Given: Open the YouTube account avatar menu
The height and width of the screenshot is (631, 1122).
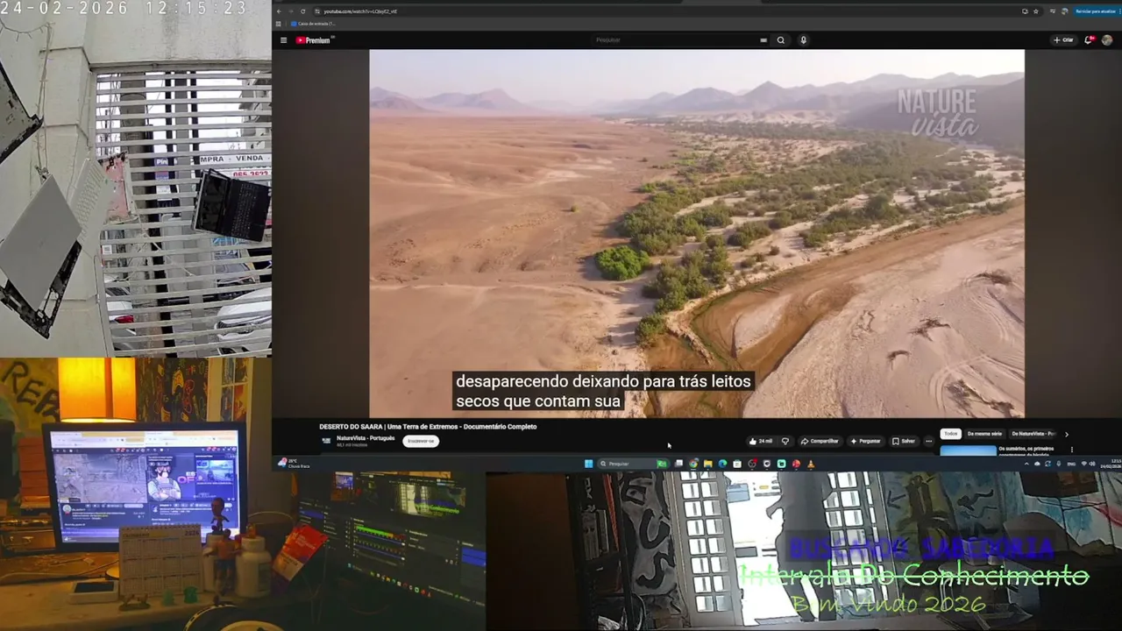Looking at the screenshot, I should 1107,40.
